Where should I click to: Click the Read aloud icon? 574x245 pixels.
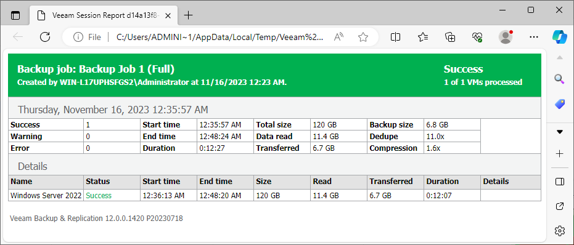pyautogui.click(x=339, y=36)
